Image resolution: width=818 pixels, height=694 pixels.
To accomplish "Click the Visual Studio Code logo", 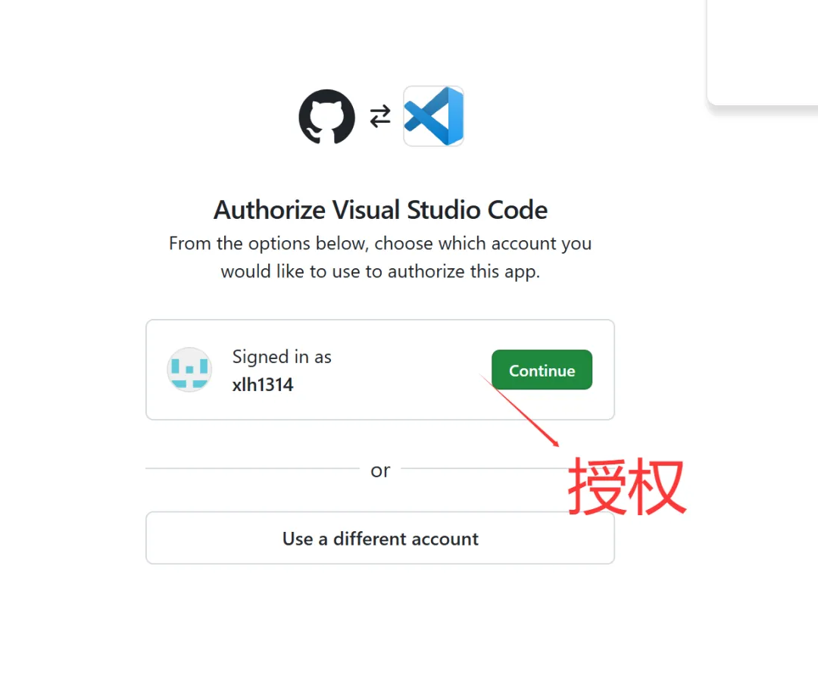I will point(433,116).
